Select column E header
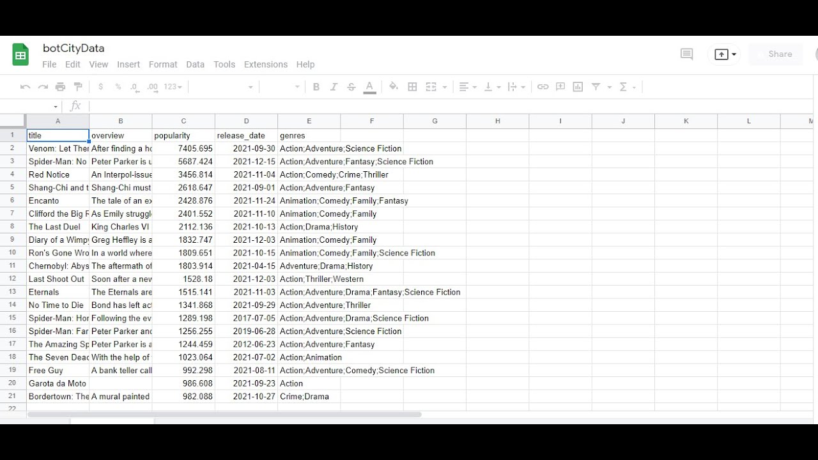 point(309,121)
